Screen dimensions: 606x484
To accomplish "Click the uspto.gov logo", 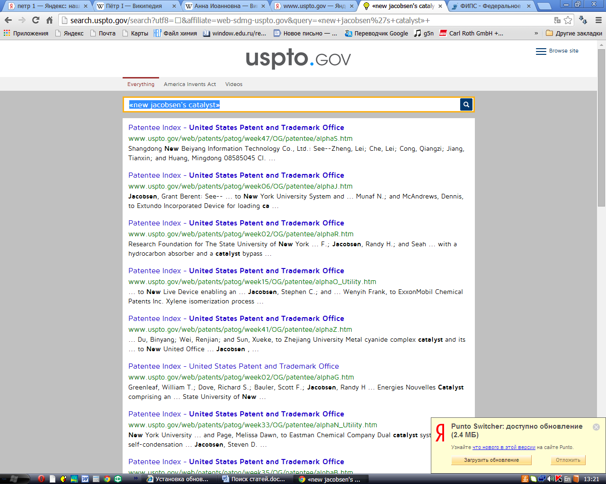I will [298, 58].
